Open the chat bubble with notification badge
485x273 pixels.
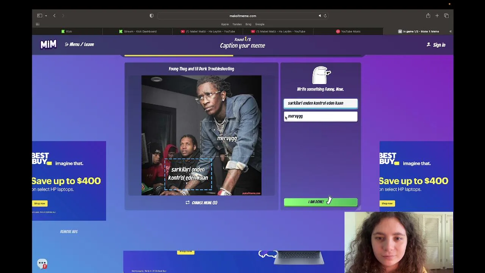pyautogui.click(x=42, y=264)
